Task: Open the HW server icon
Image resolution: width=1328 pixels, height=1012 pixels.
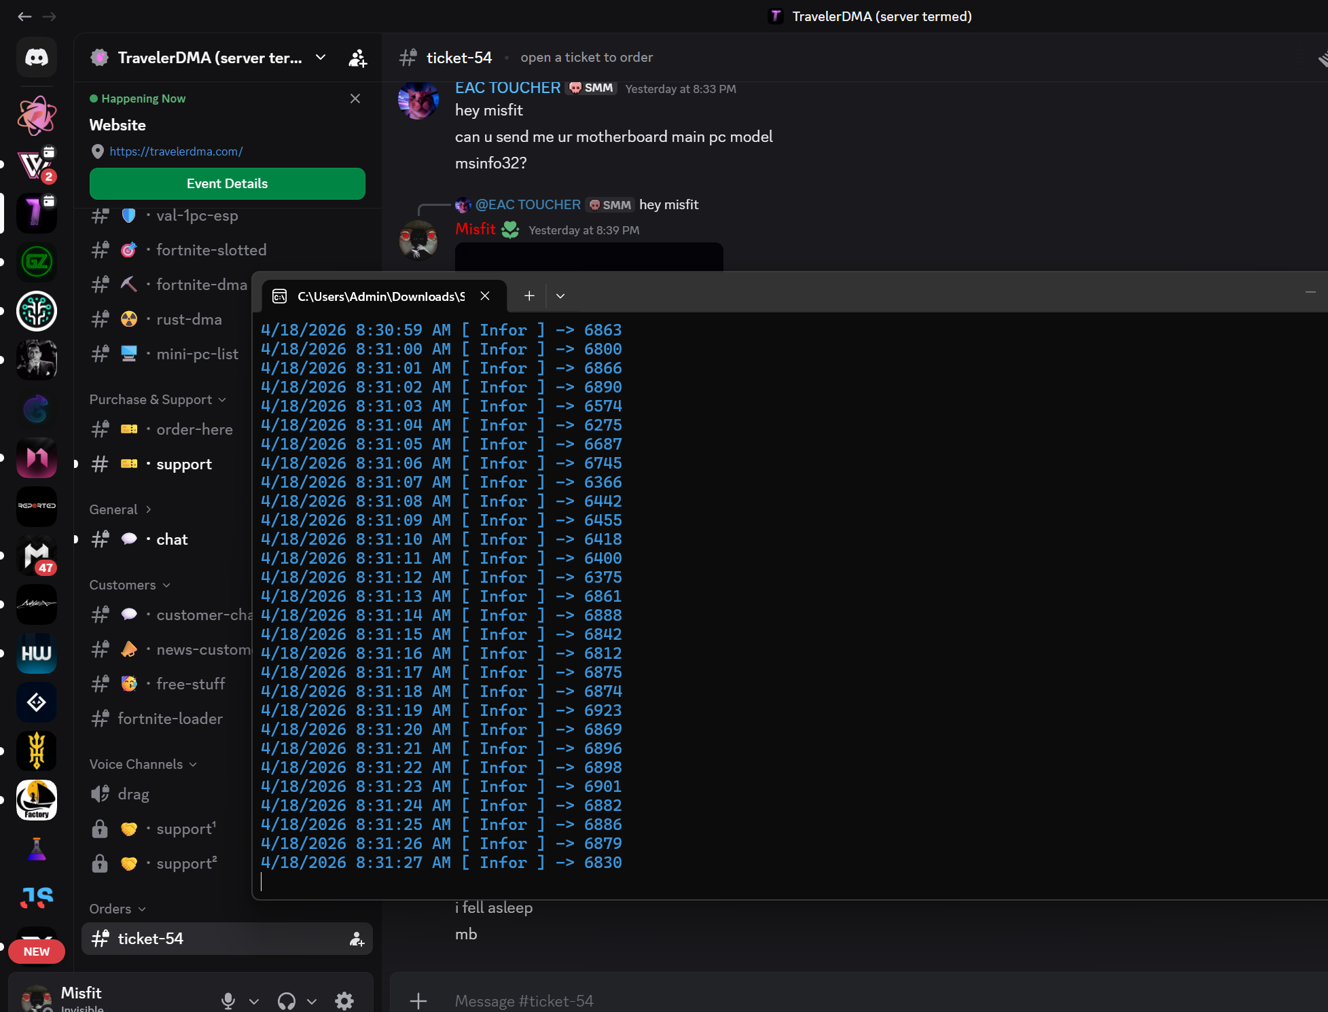Action: [x=37, y=653]
